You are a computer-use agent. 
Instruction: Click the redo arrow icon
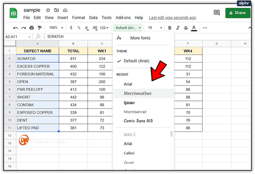[24, 28]
